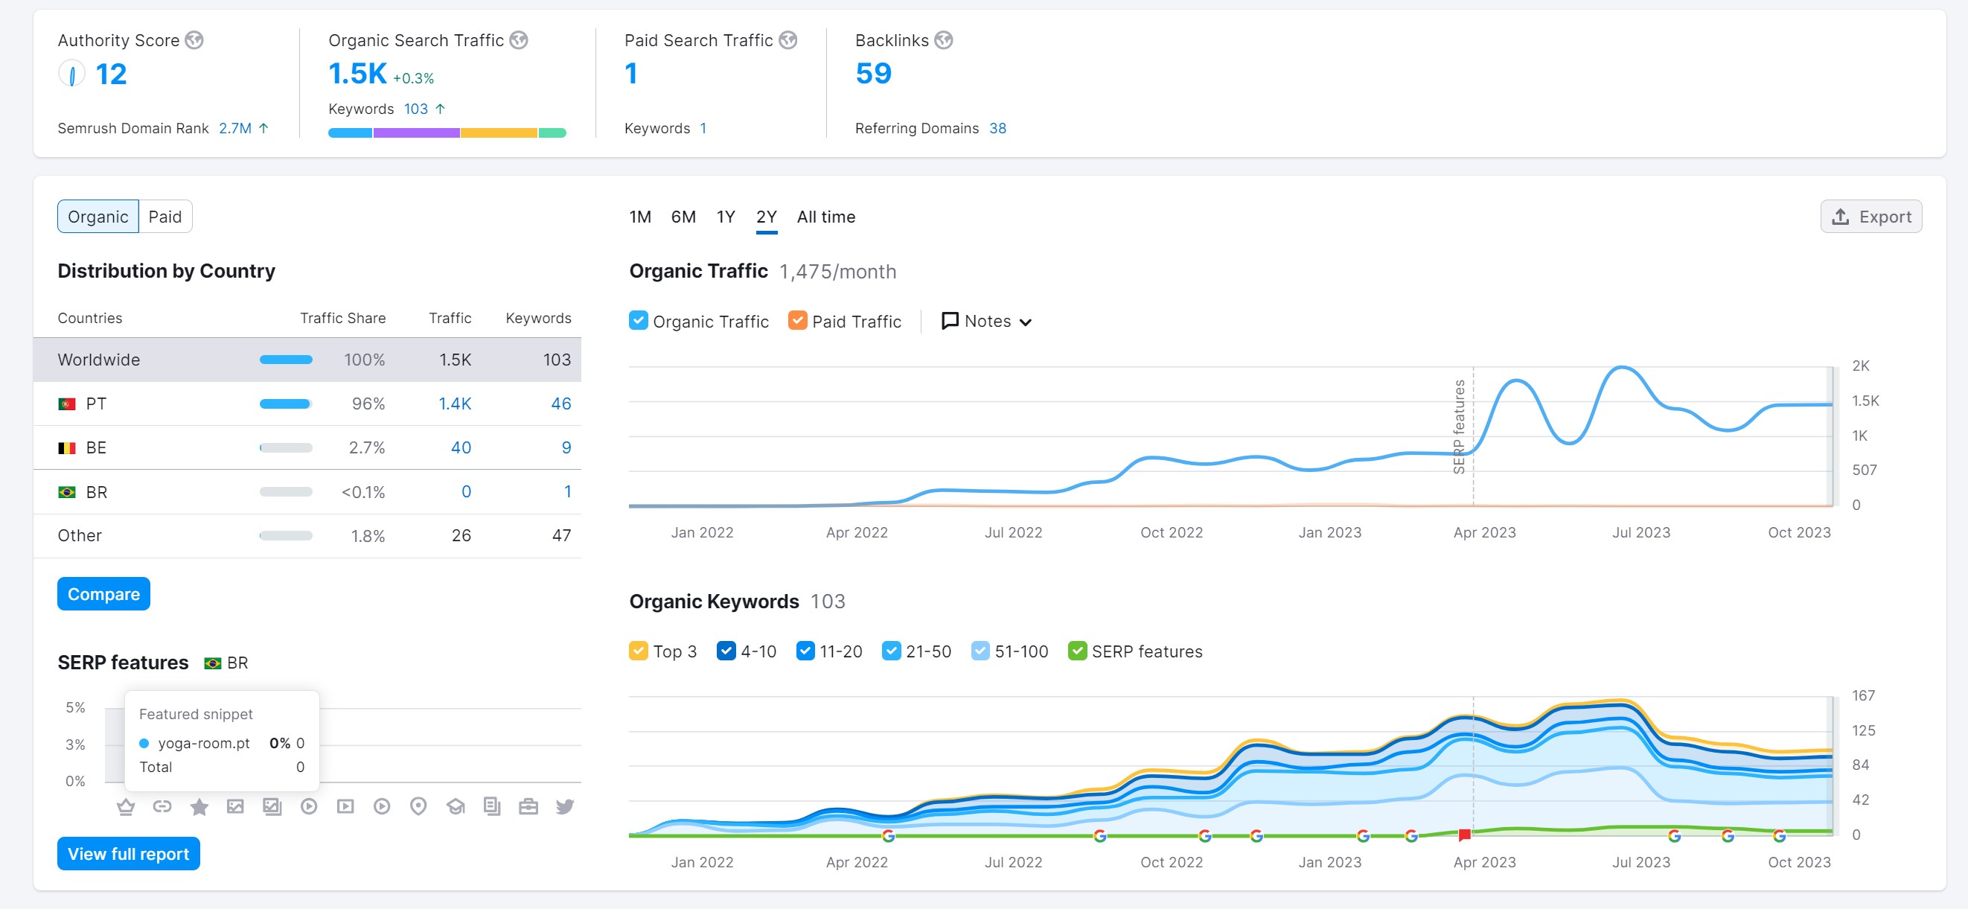Toggle the SERP features keywords checkbox

click(1077, 650)
